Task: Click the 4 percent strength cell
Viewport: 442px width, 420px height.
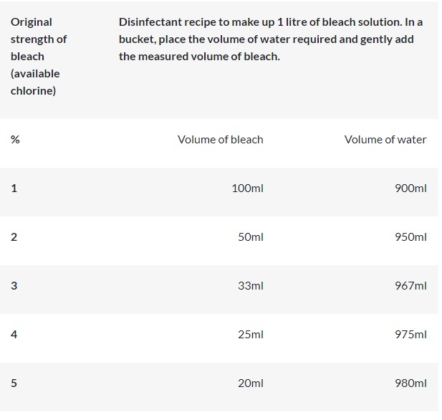Action: (14, 335)
